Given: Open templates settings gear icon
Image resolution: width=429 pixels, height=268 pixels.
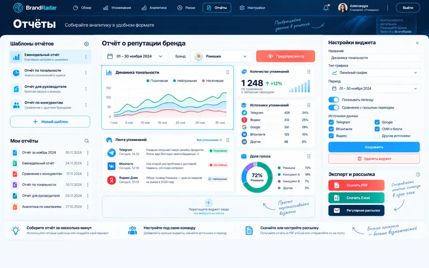Looking at the screenshot, I should click(86, 44).
